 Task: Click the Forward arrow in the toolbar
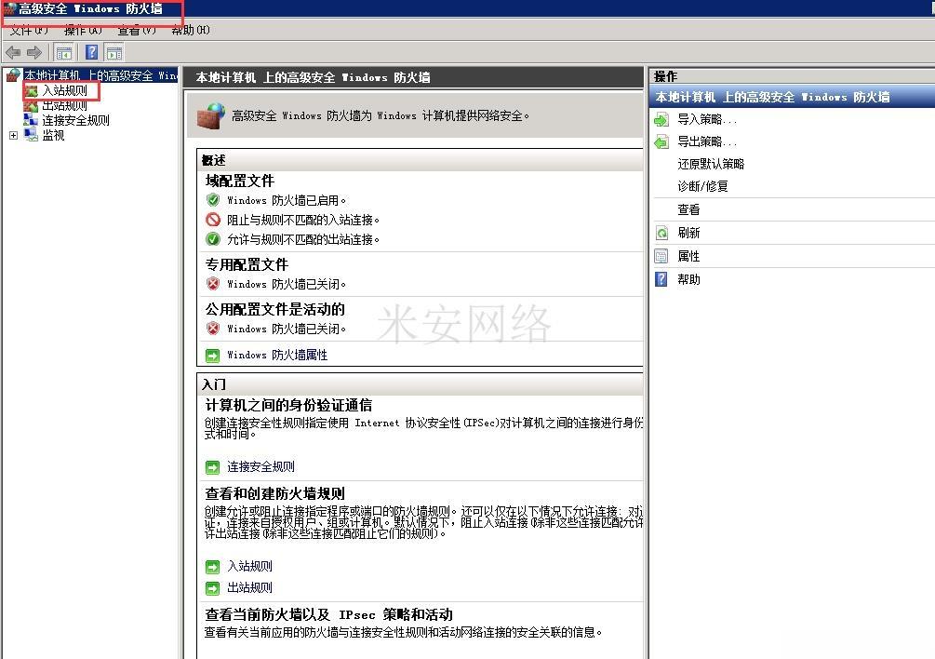click(x=34, y=52)
